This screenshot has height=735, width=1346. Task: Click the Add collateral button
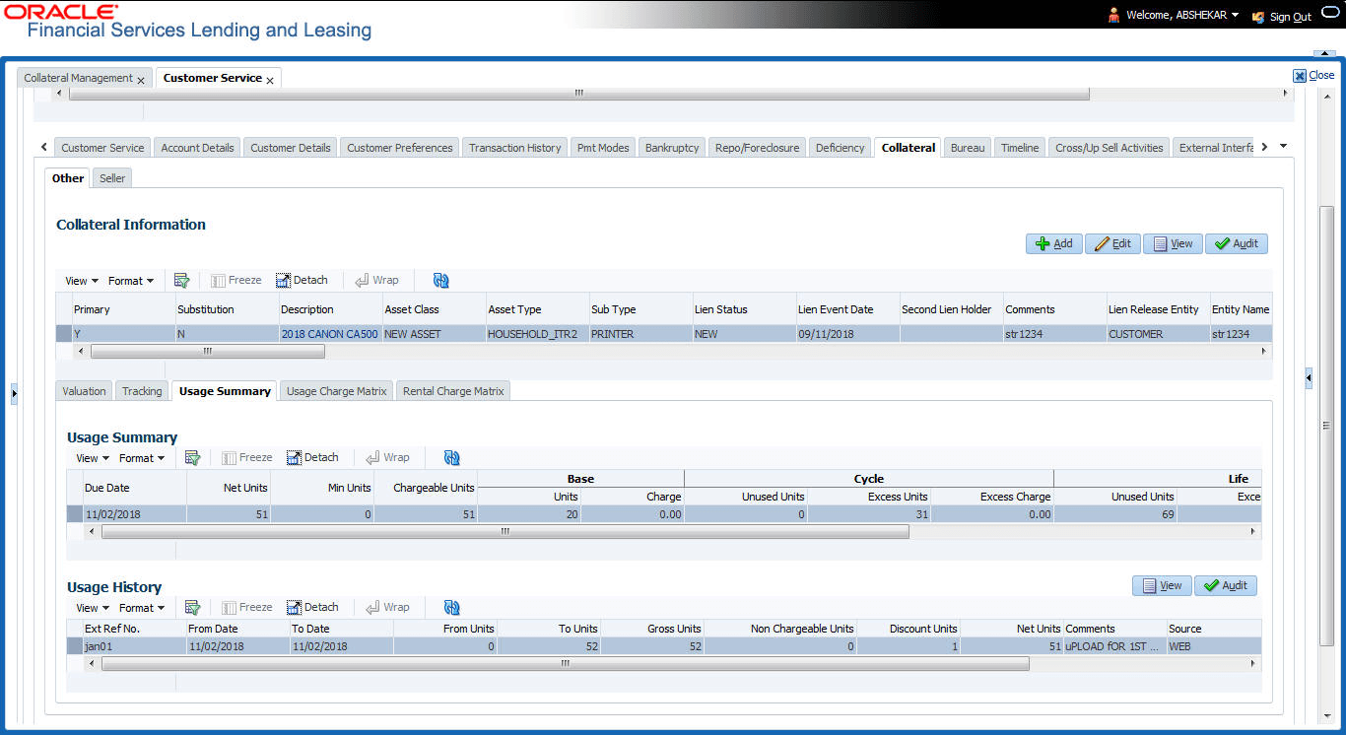(x=1054, y=243)
